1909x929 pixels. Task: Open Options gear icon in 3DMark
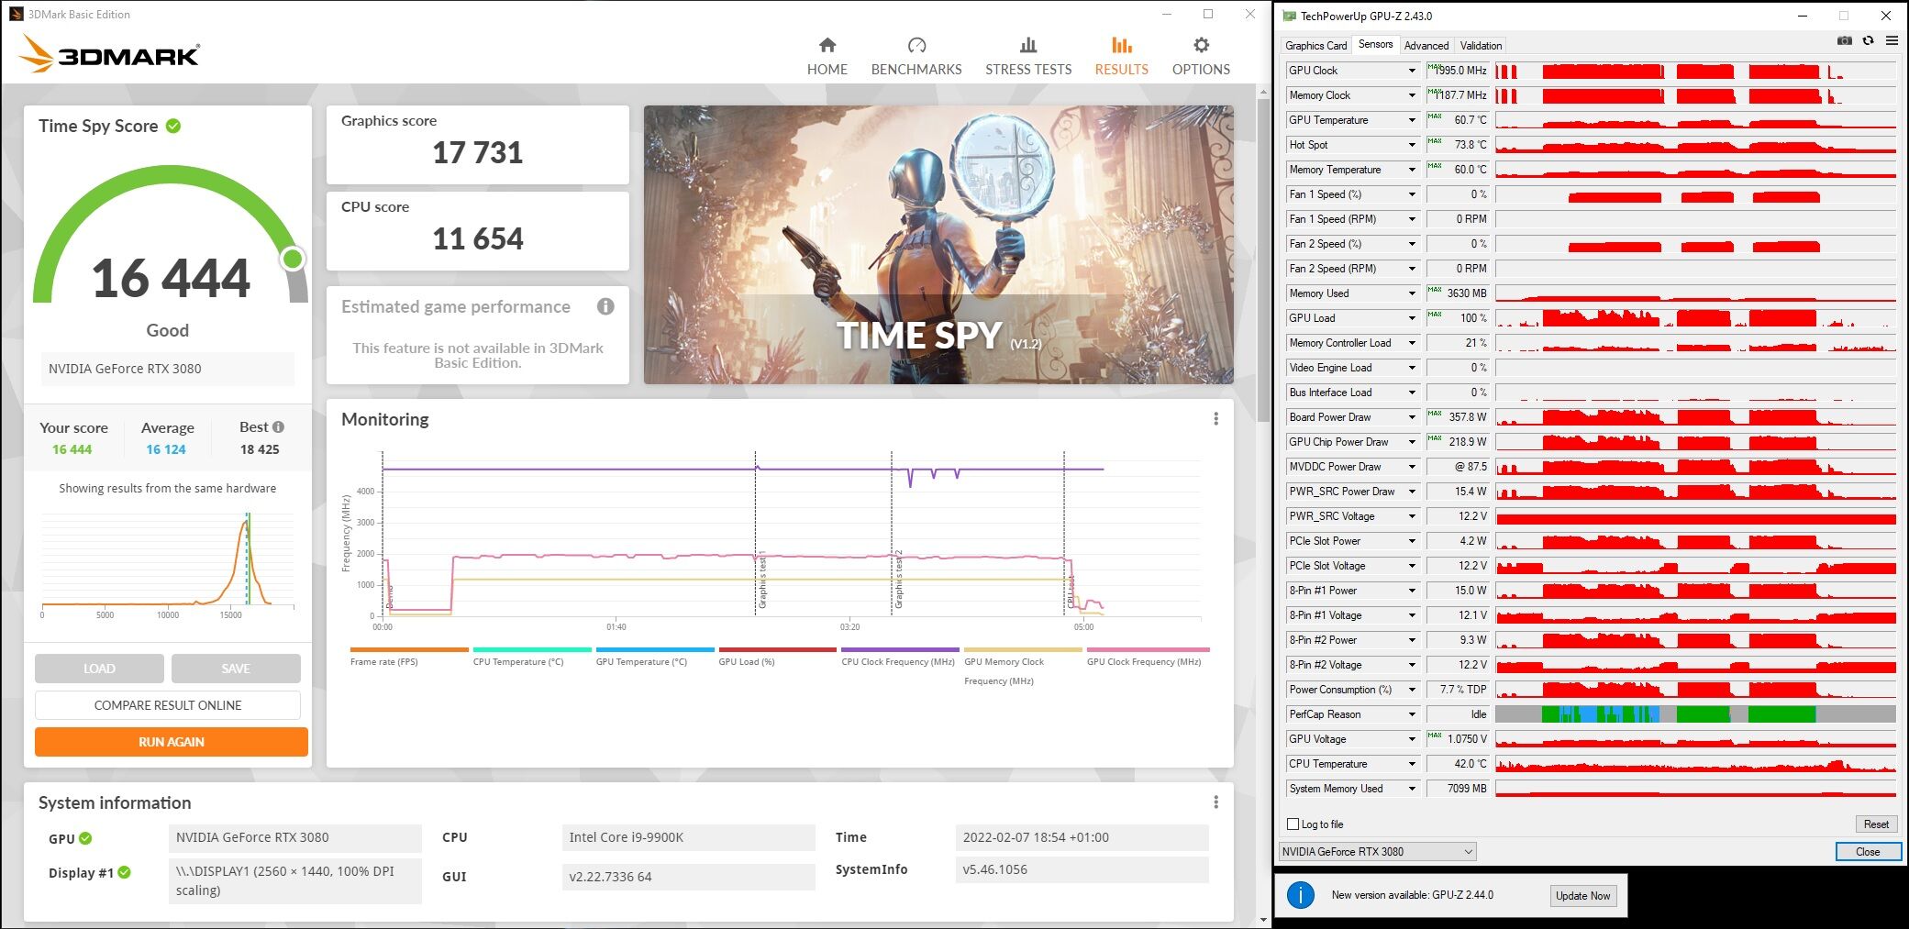point(1201,45)
